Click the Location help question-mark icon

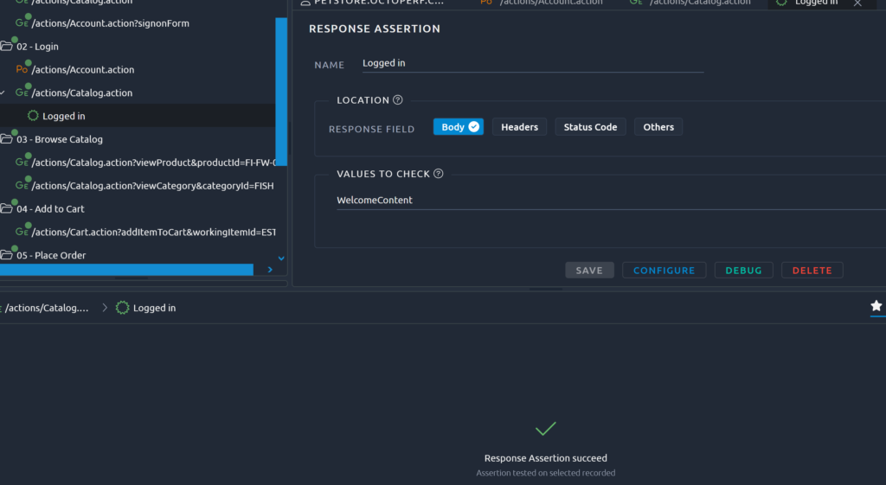tap(398, 100)
